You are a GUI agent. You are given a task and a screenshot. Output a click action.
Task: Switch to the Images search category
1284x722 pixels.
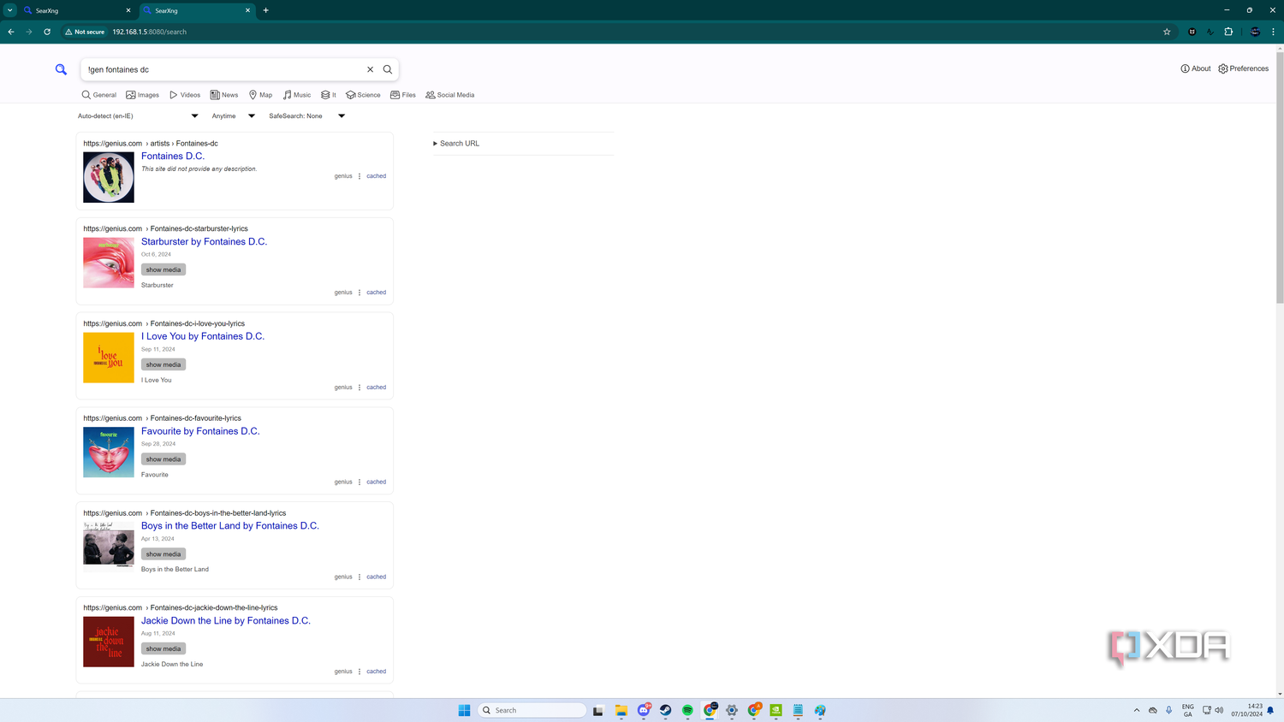(143, 95)
